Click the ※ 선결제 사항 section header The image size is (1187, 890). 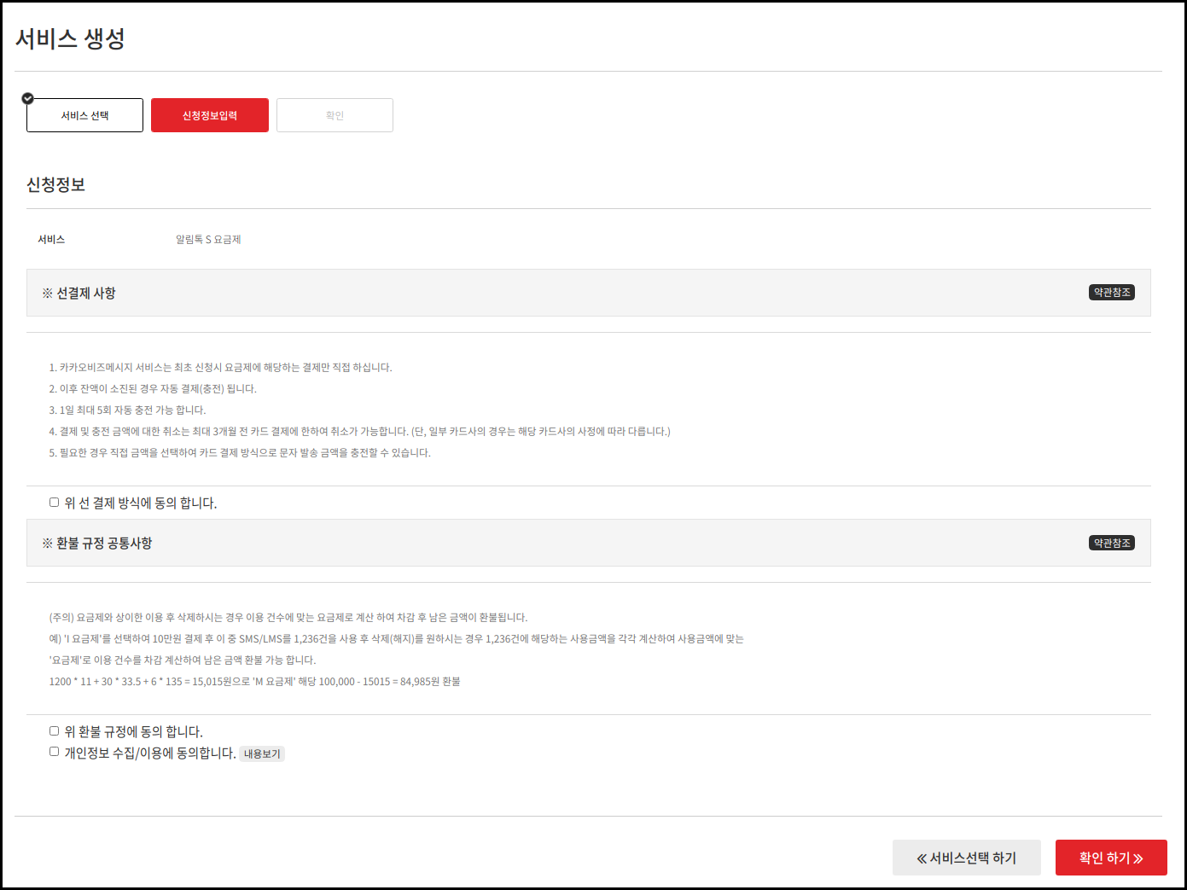[79, 293]
